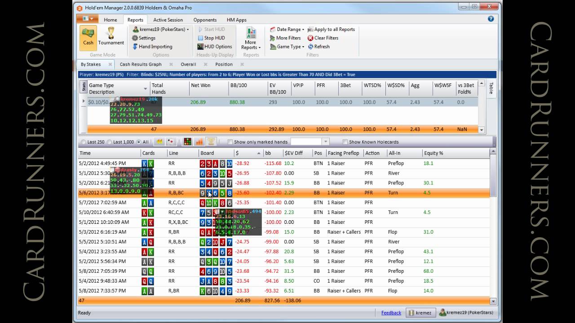Click Stop HUD
The height and width of the screenshot is (323, 575).
pyautogui.click(x=211, y=38)
